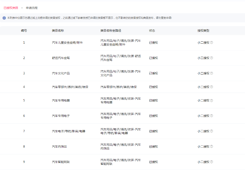Screen dimensions: 245x172
Task: Click help icon beside 小二授权 in row 8
Action: [211, 147]
